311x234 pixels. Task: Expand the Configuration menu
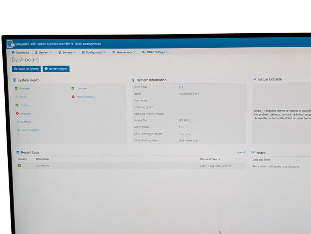(94, 52)
